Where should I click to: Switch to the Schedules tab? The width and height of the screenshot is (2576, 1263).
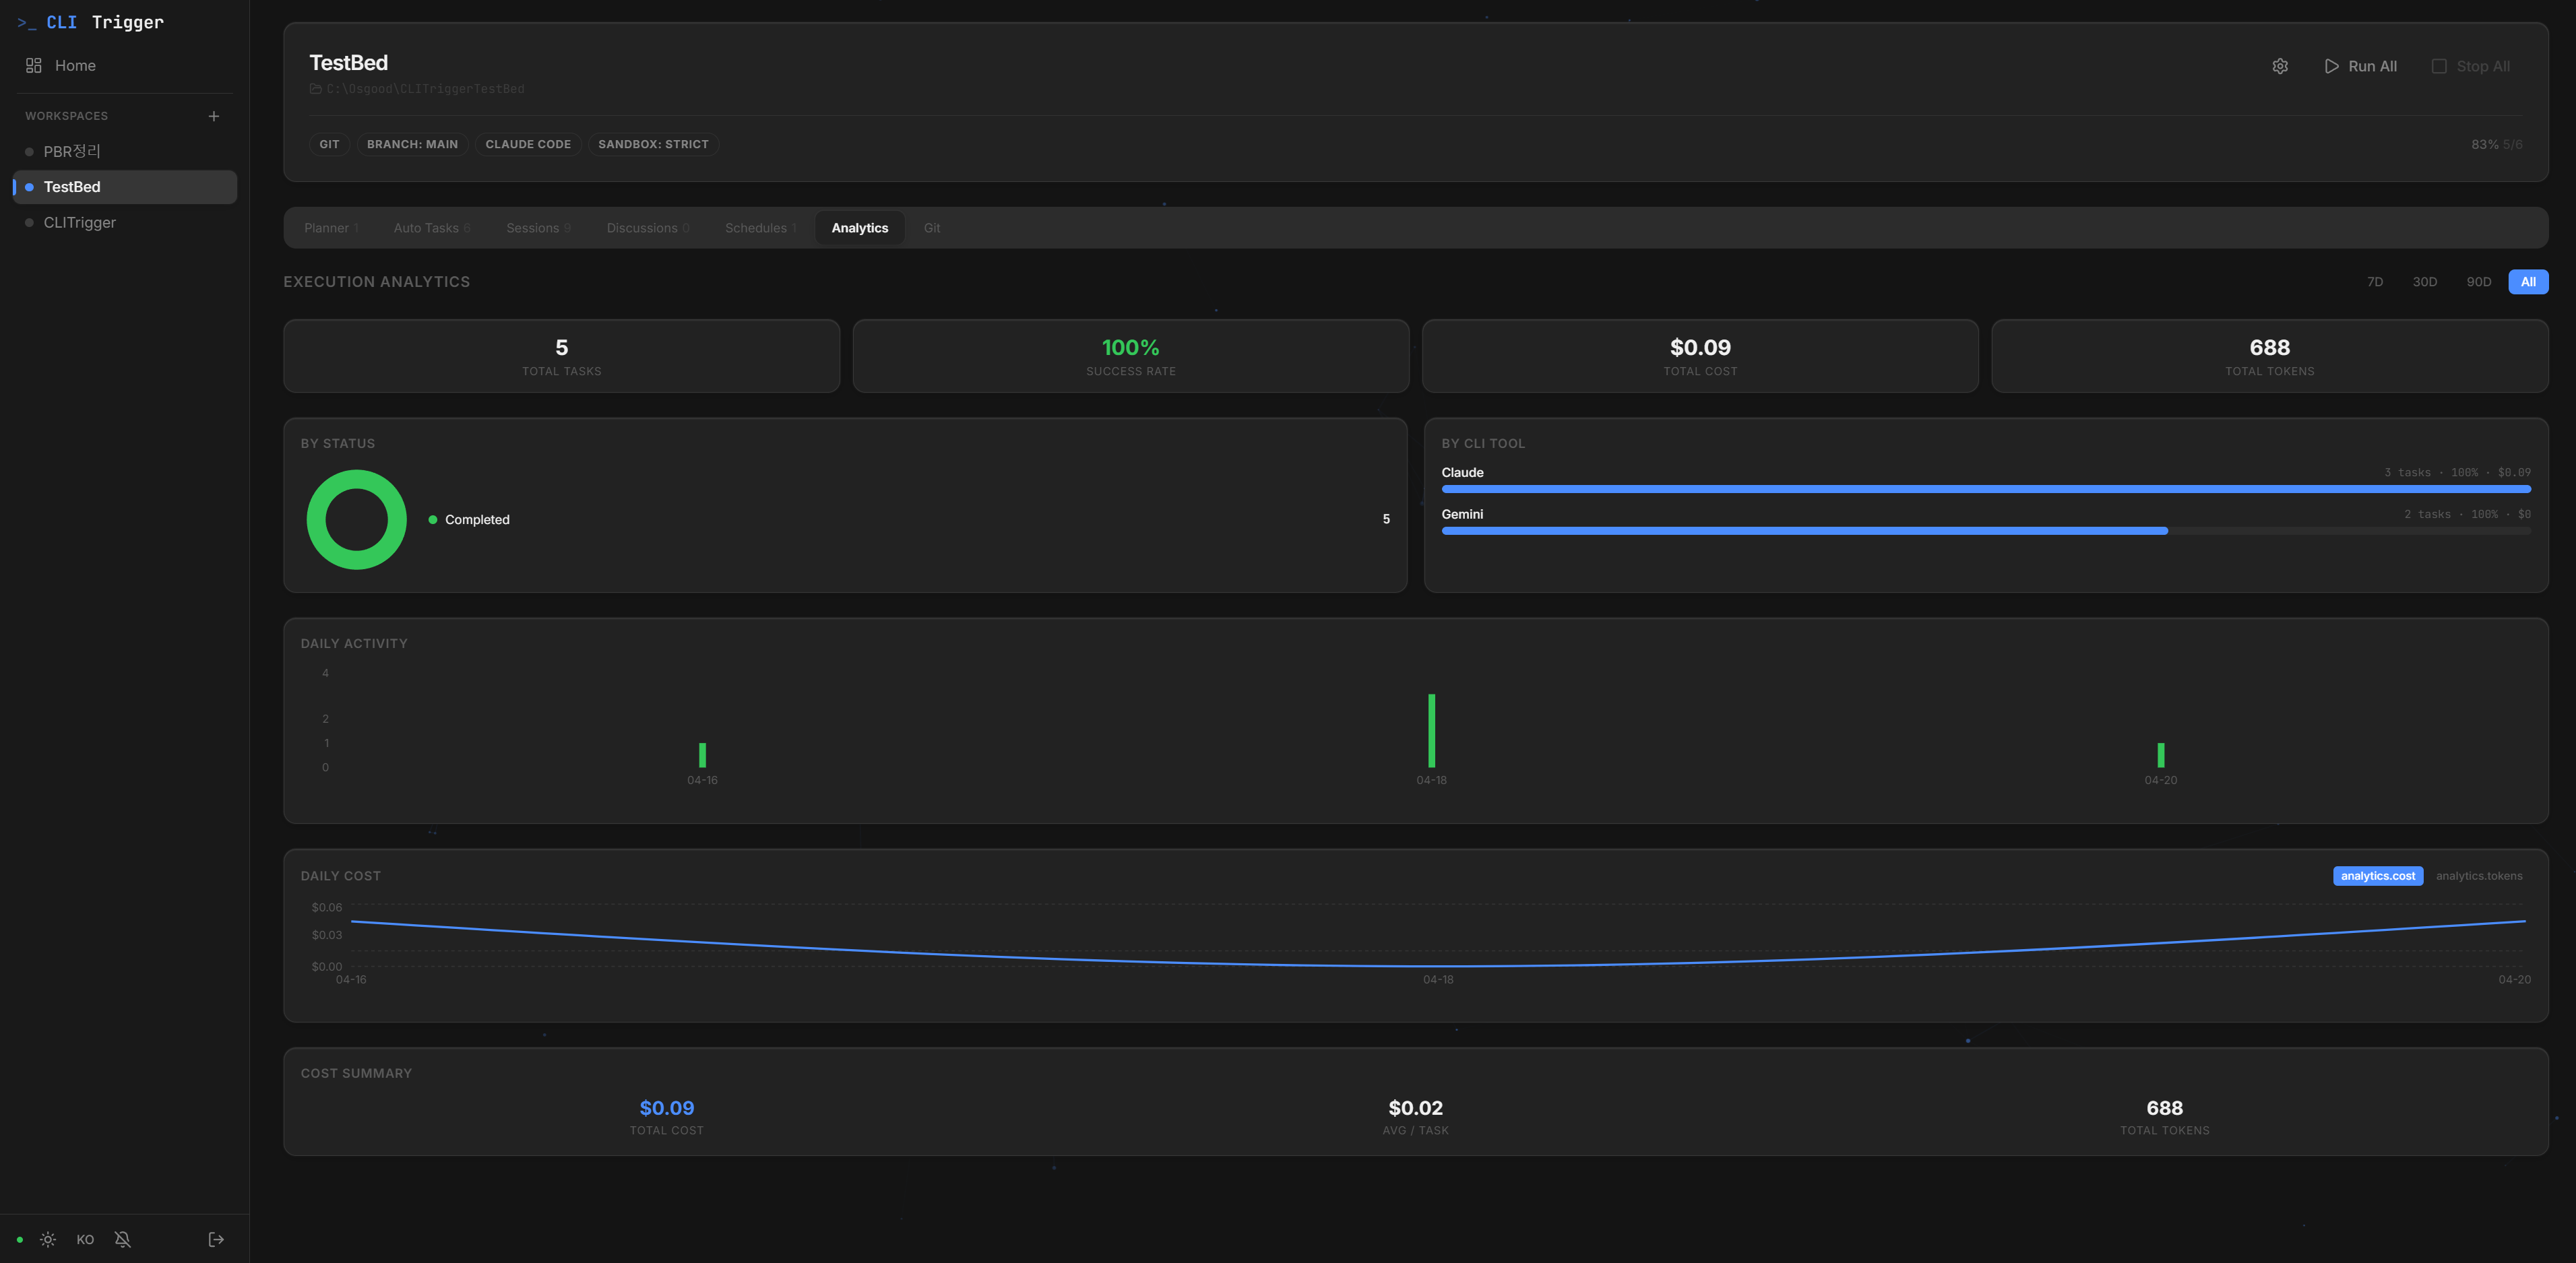coord(760,228)
